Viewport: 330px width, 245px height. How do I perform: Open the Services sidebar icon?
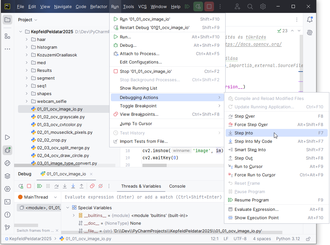[7, 189]
